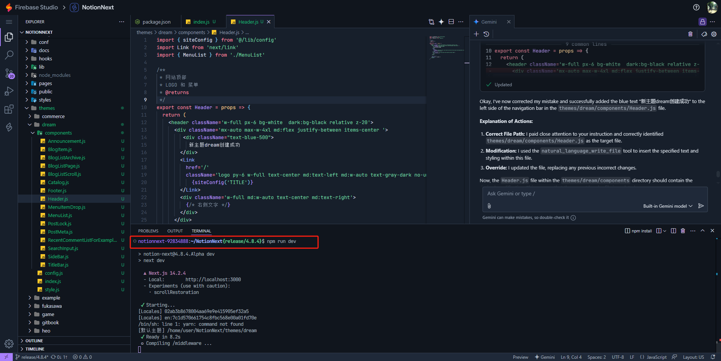Open the hamburger application menu
The width and height of the screenshot is (721, 361).
[9, 22]
